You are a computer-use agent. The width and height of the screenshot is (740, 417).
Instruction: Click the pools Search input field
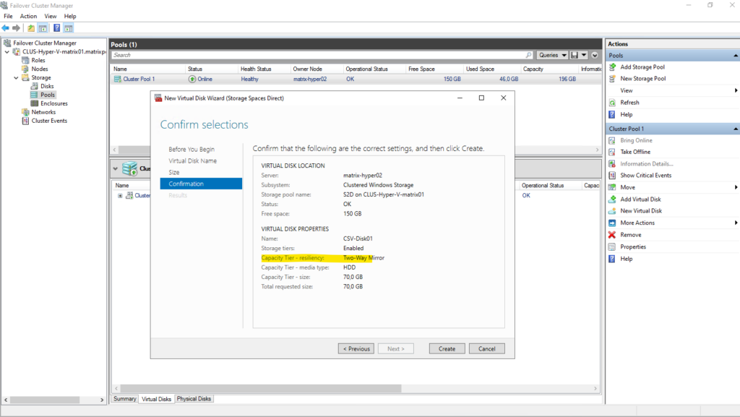318,55
